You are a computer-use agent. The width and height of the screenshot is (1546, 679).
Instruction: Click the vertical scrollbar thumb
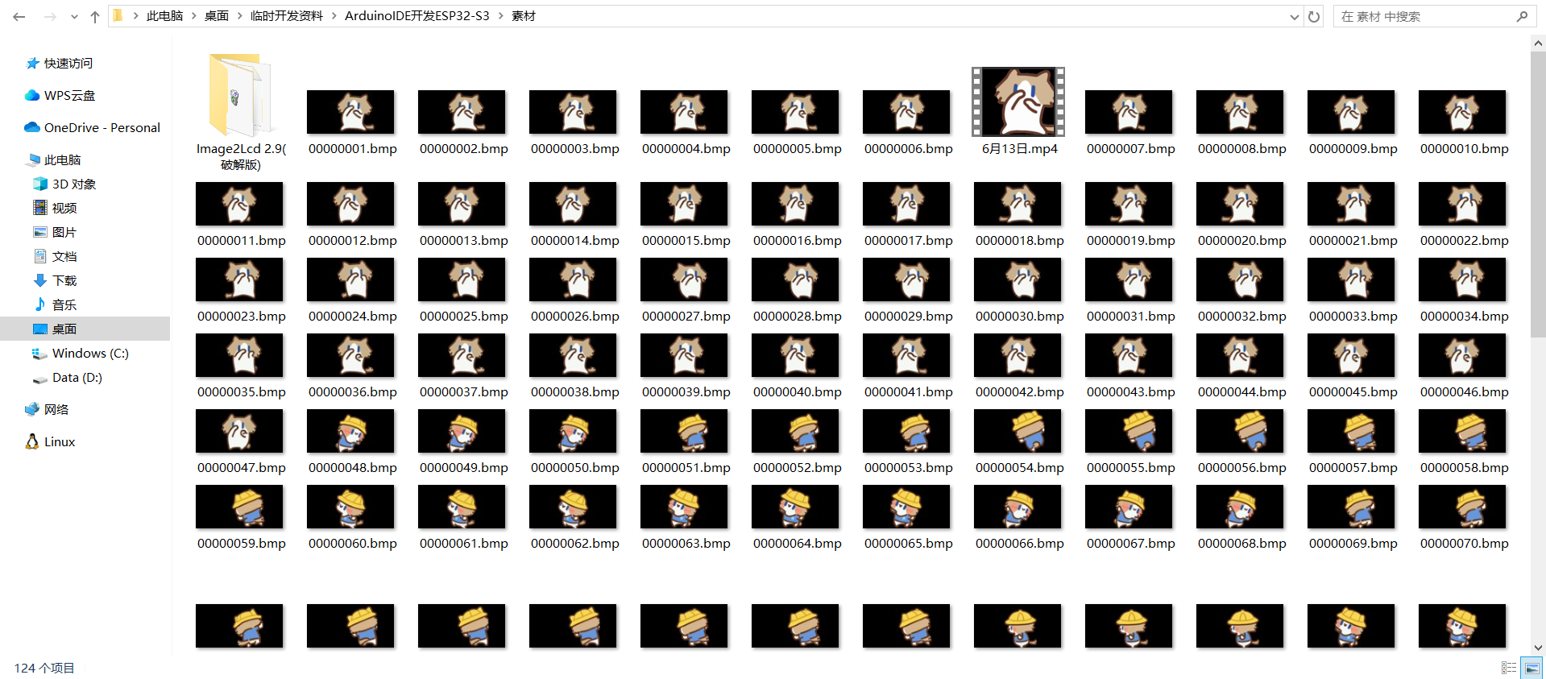[x=1538, y=196]
